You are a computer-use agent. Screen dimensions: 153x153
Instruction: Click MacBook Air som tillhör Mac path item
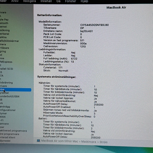pos(60,141)
